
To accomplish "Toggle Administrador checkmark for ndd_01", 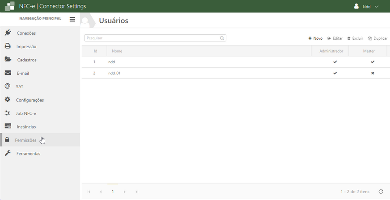I will click(335, 73).
